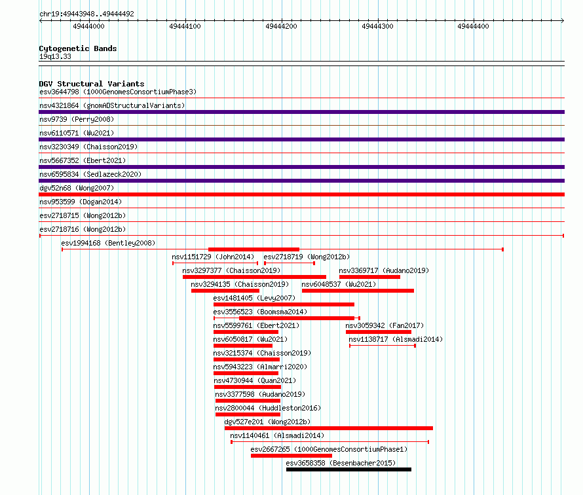The width and height of the screenshot is (583, 495).
Task: Click the nsv5943223 (Almarri2020) label
Action: pyautogui.click(x=260, y=367)
